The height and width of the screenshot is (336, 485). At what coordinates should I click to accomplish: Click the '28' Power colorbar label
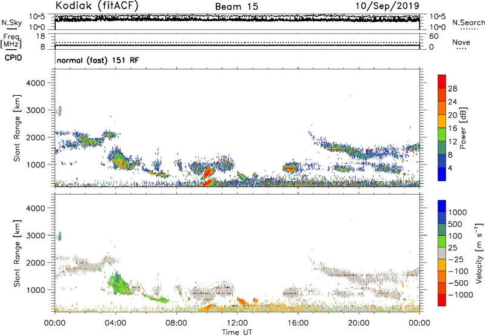point(452,89)
